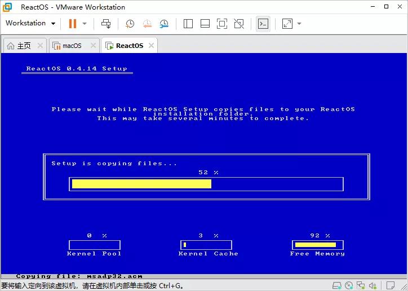Click the 'Setup is copying files...' text
This screenshot has width=408, height=291.
pos(114,164)
